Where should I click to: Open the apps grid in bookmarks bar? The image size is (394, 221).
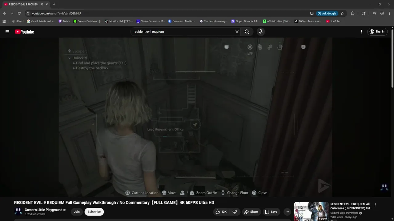tap(4, 21)
